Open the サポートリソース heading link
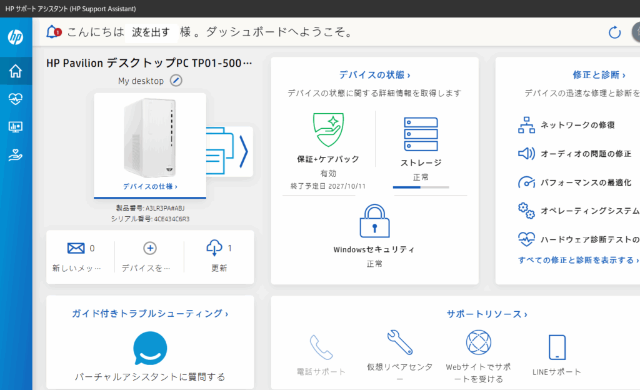Screen dimensions: 640x390 (x=486, y=314)
